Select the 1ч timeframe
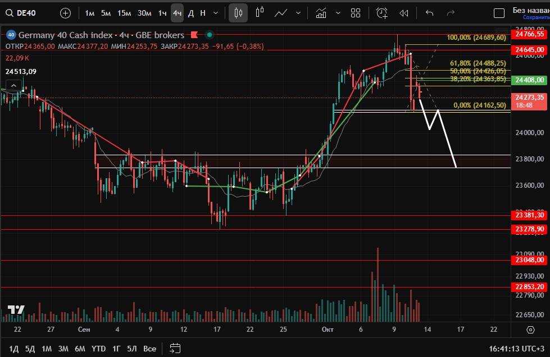The height and width of the screenshot is (357, 550). click(162, 13)
